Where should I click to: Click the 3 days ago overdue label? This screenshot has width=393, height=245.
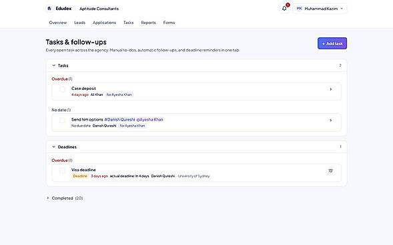click(x=99, y=176)
